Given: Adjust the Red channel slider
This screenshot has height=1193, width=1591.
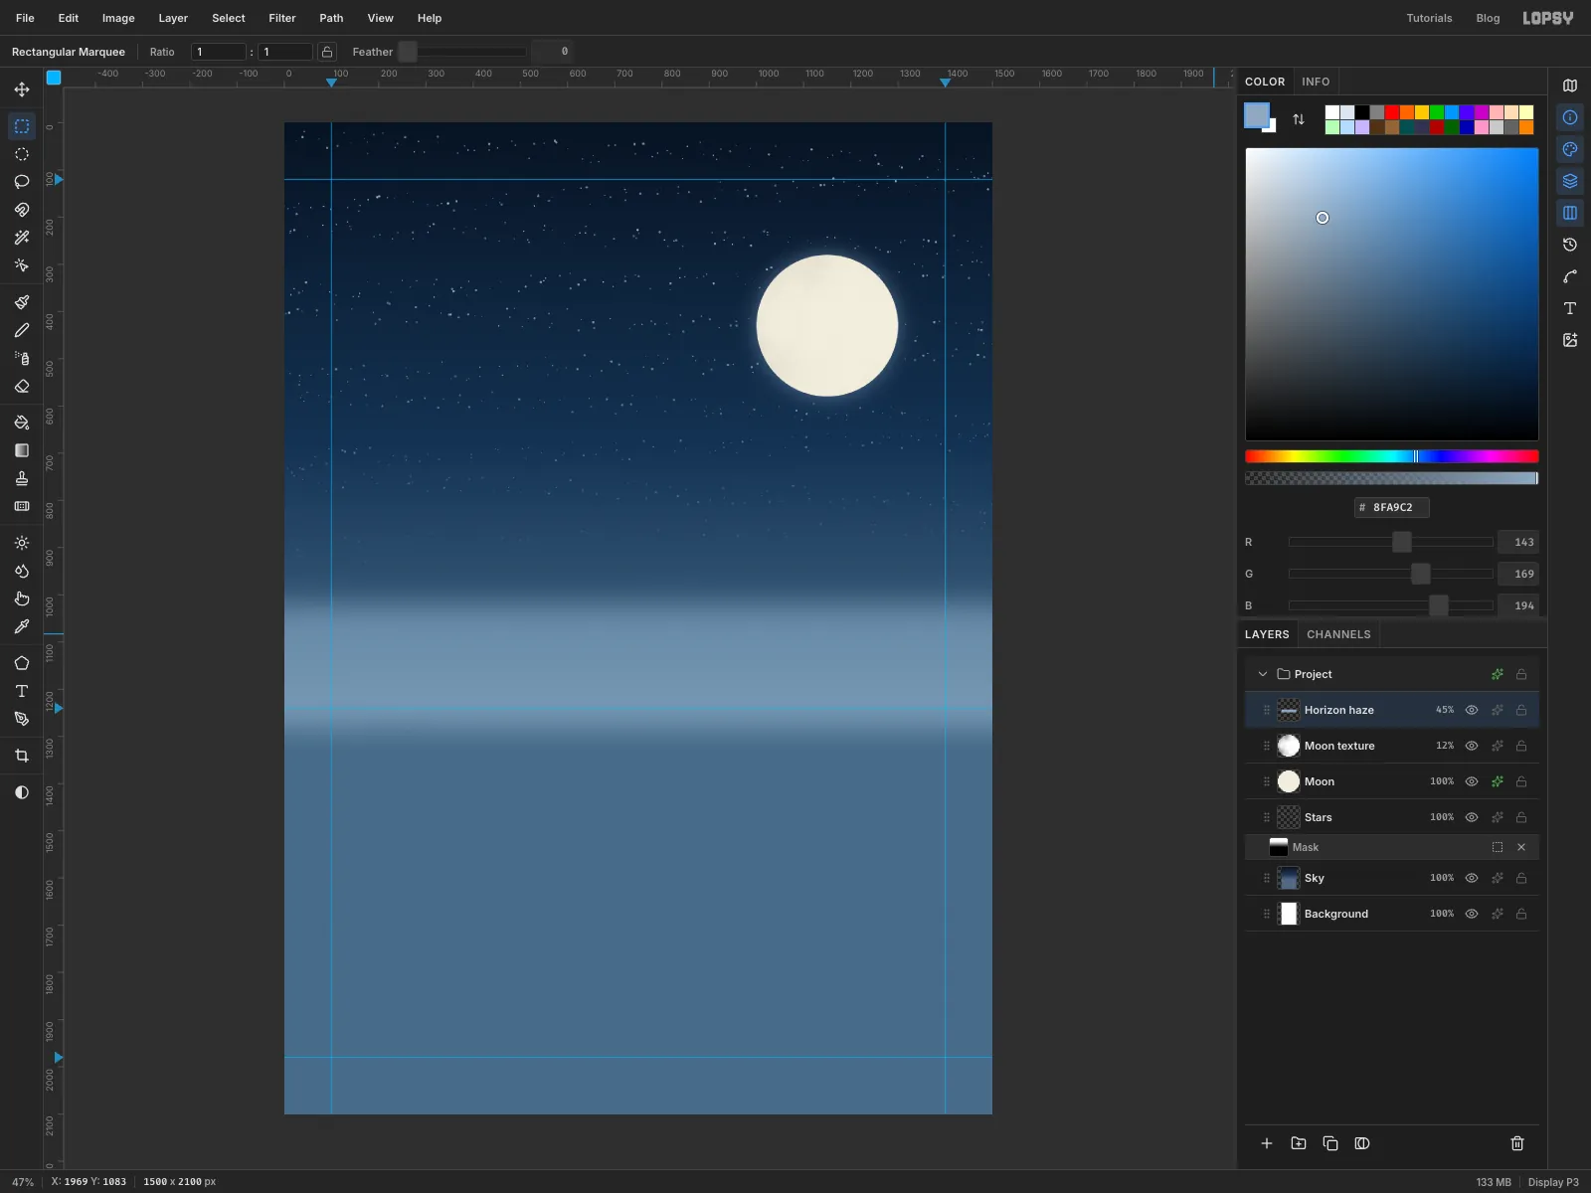Looking at the screenshot, I should pyautogui.click(x=1391, y=542).
